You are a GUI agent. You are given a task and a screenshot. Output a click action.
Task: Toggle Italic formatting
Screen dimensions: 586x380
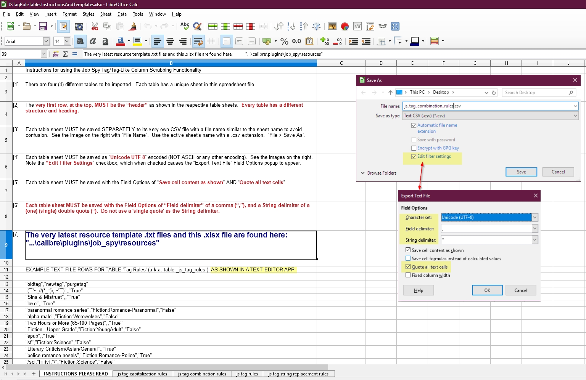click(x=93, y=41)
